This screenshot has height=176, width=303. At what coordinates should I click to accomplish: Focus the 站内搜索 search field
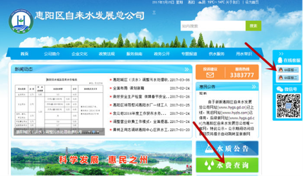pyautogui.click(x=212, y=26)
